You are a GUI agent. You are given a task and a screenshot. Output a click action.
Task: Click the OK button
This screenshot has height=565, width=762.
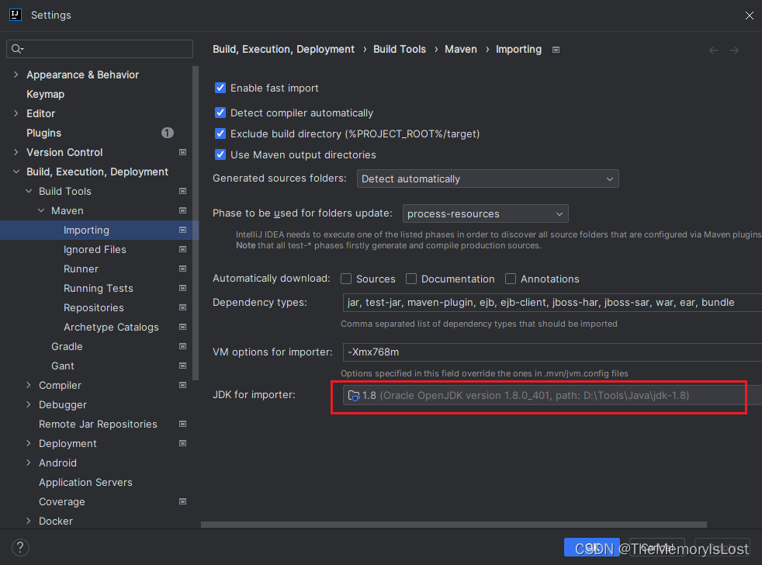[592, 547]
